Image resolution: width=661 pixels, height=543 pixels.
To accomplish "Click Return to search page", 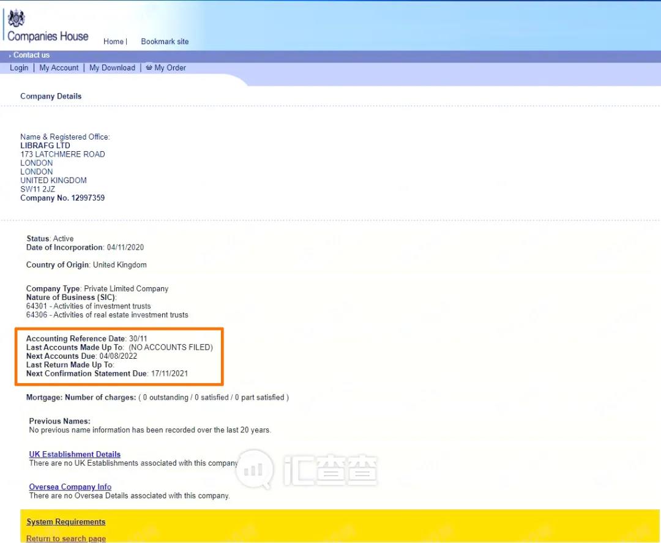I will 65,538.
